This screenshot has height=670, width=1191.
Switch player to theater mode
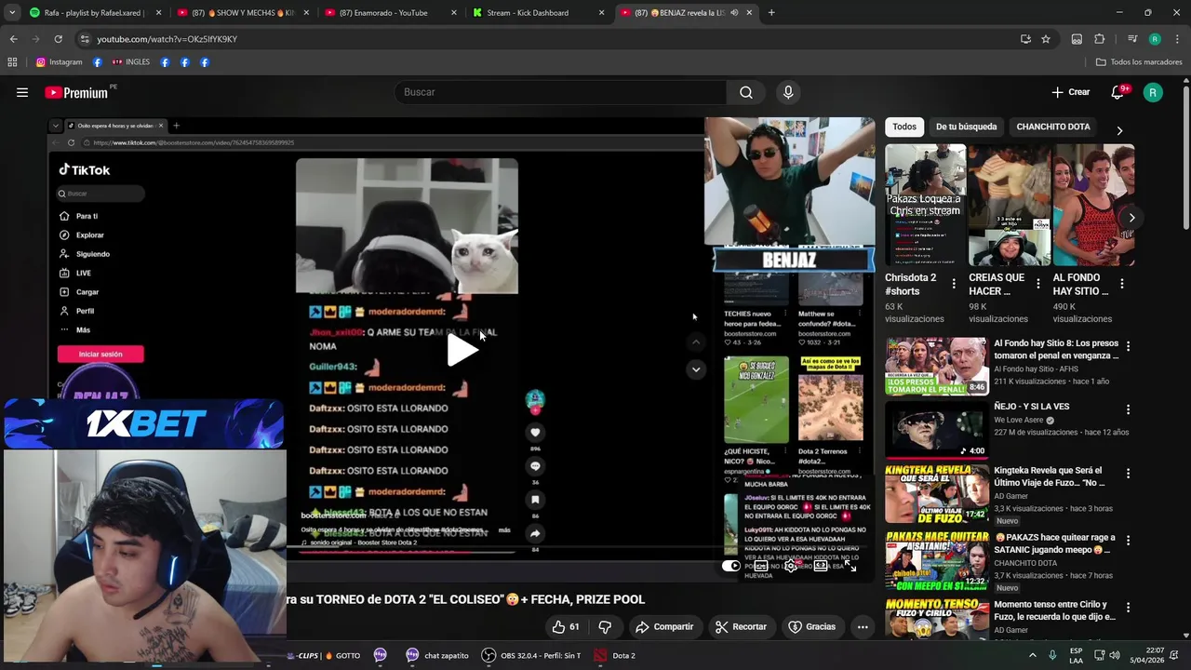821,566
